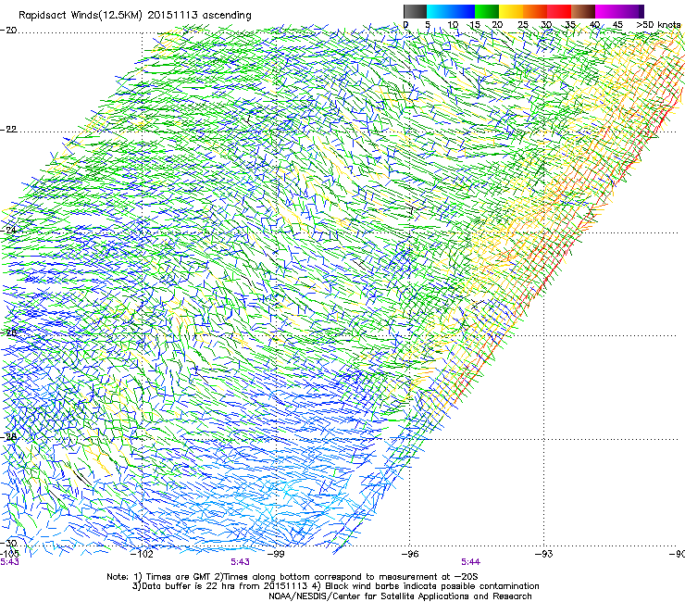Viewport: 685px width, 602px height.
Task: Click the '20' legend tick label
Action: point(498,25)
